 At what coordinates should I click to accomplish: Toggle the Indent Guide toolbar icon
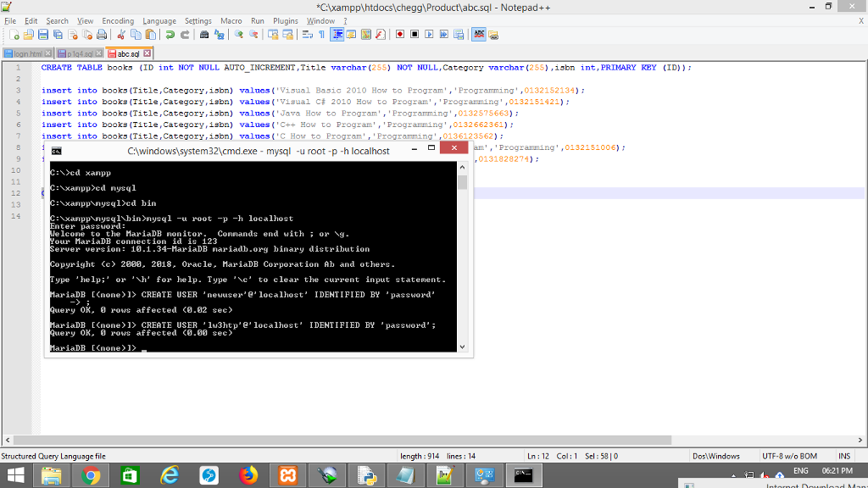click(337, 35)
